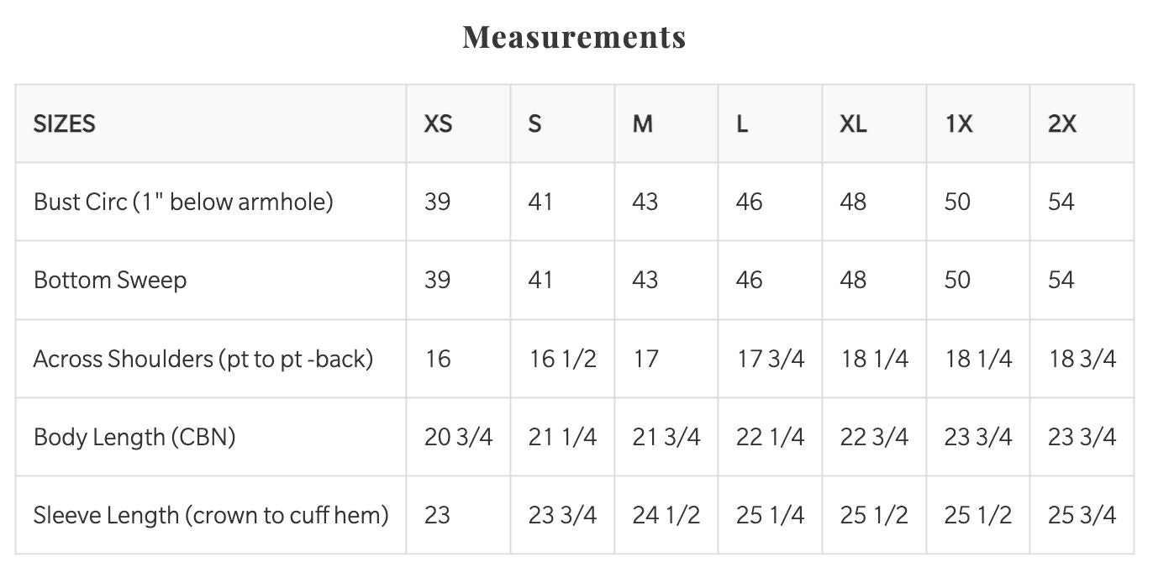This screenshot has height=578, width=1153.
Task: Select Bottom Sweep value for size 2X
Action: click(x=1061, y=280)
